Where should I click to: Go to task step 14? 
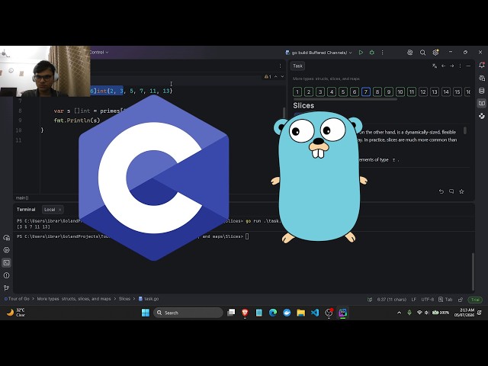coord(446,91)
